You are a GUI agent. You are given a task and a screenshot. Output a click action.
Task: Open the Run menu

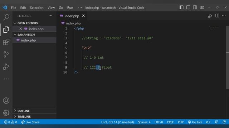pos(70,7)
